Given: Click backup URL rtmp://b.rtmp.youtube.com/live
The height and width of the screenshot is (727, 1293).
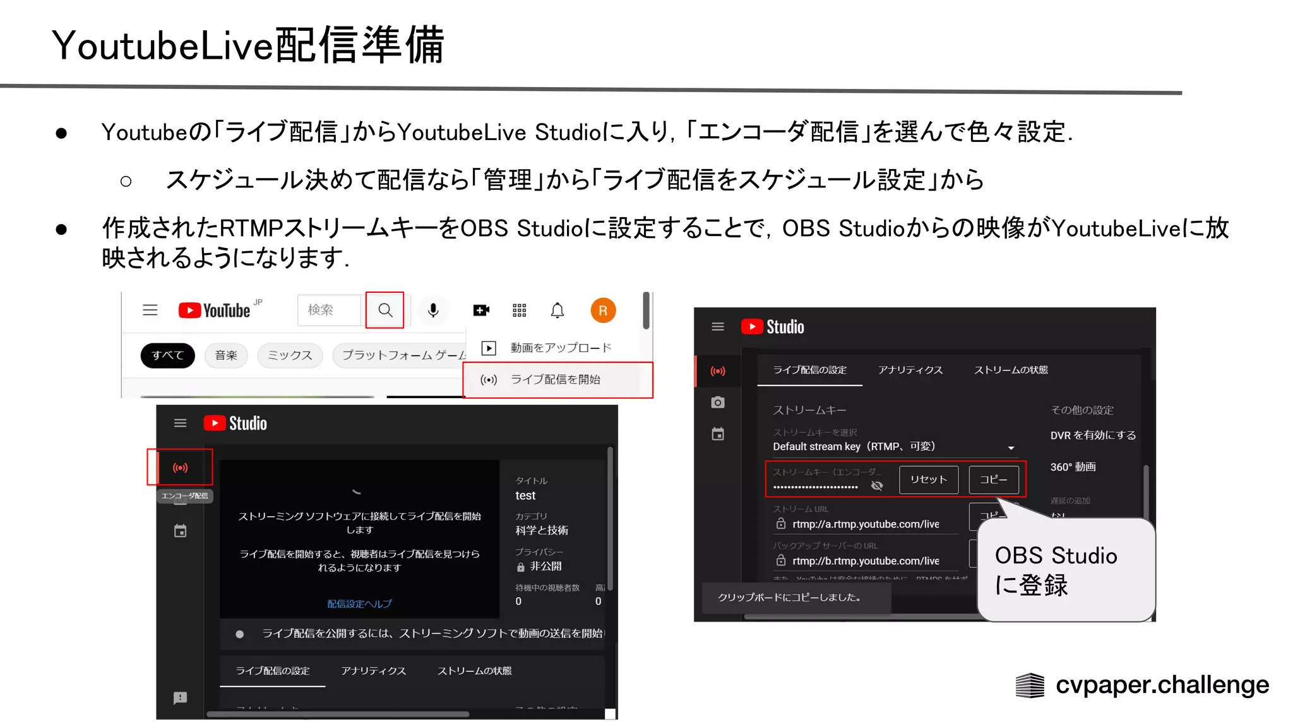Looking at the screenshot, I should 866,561.
